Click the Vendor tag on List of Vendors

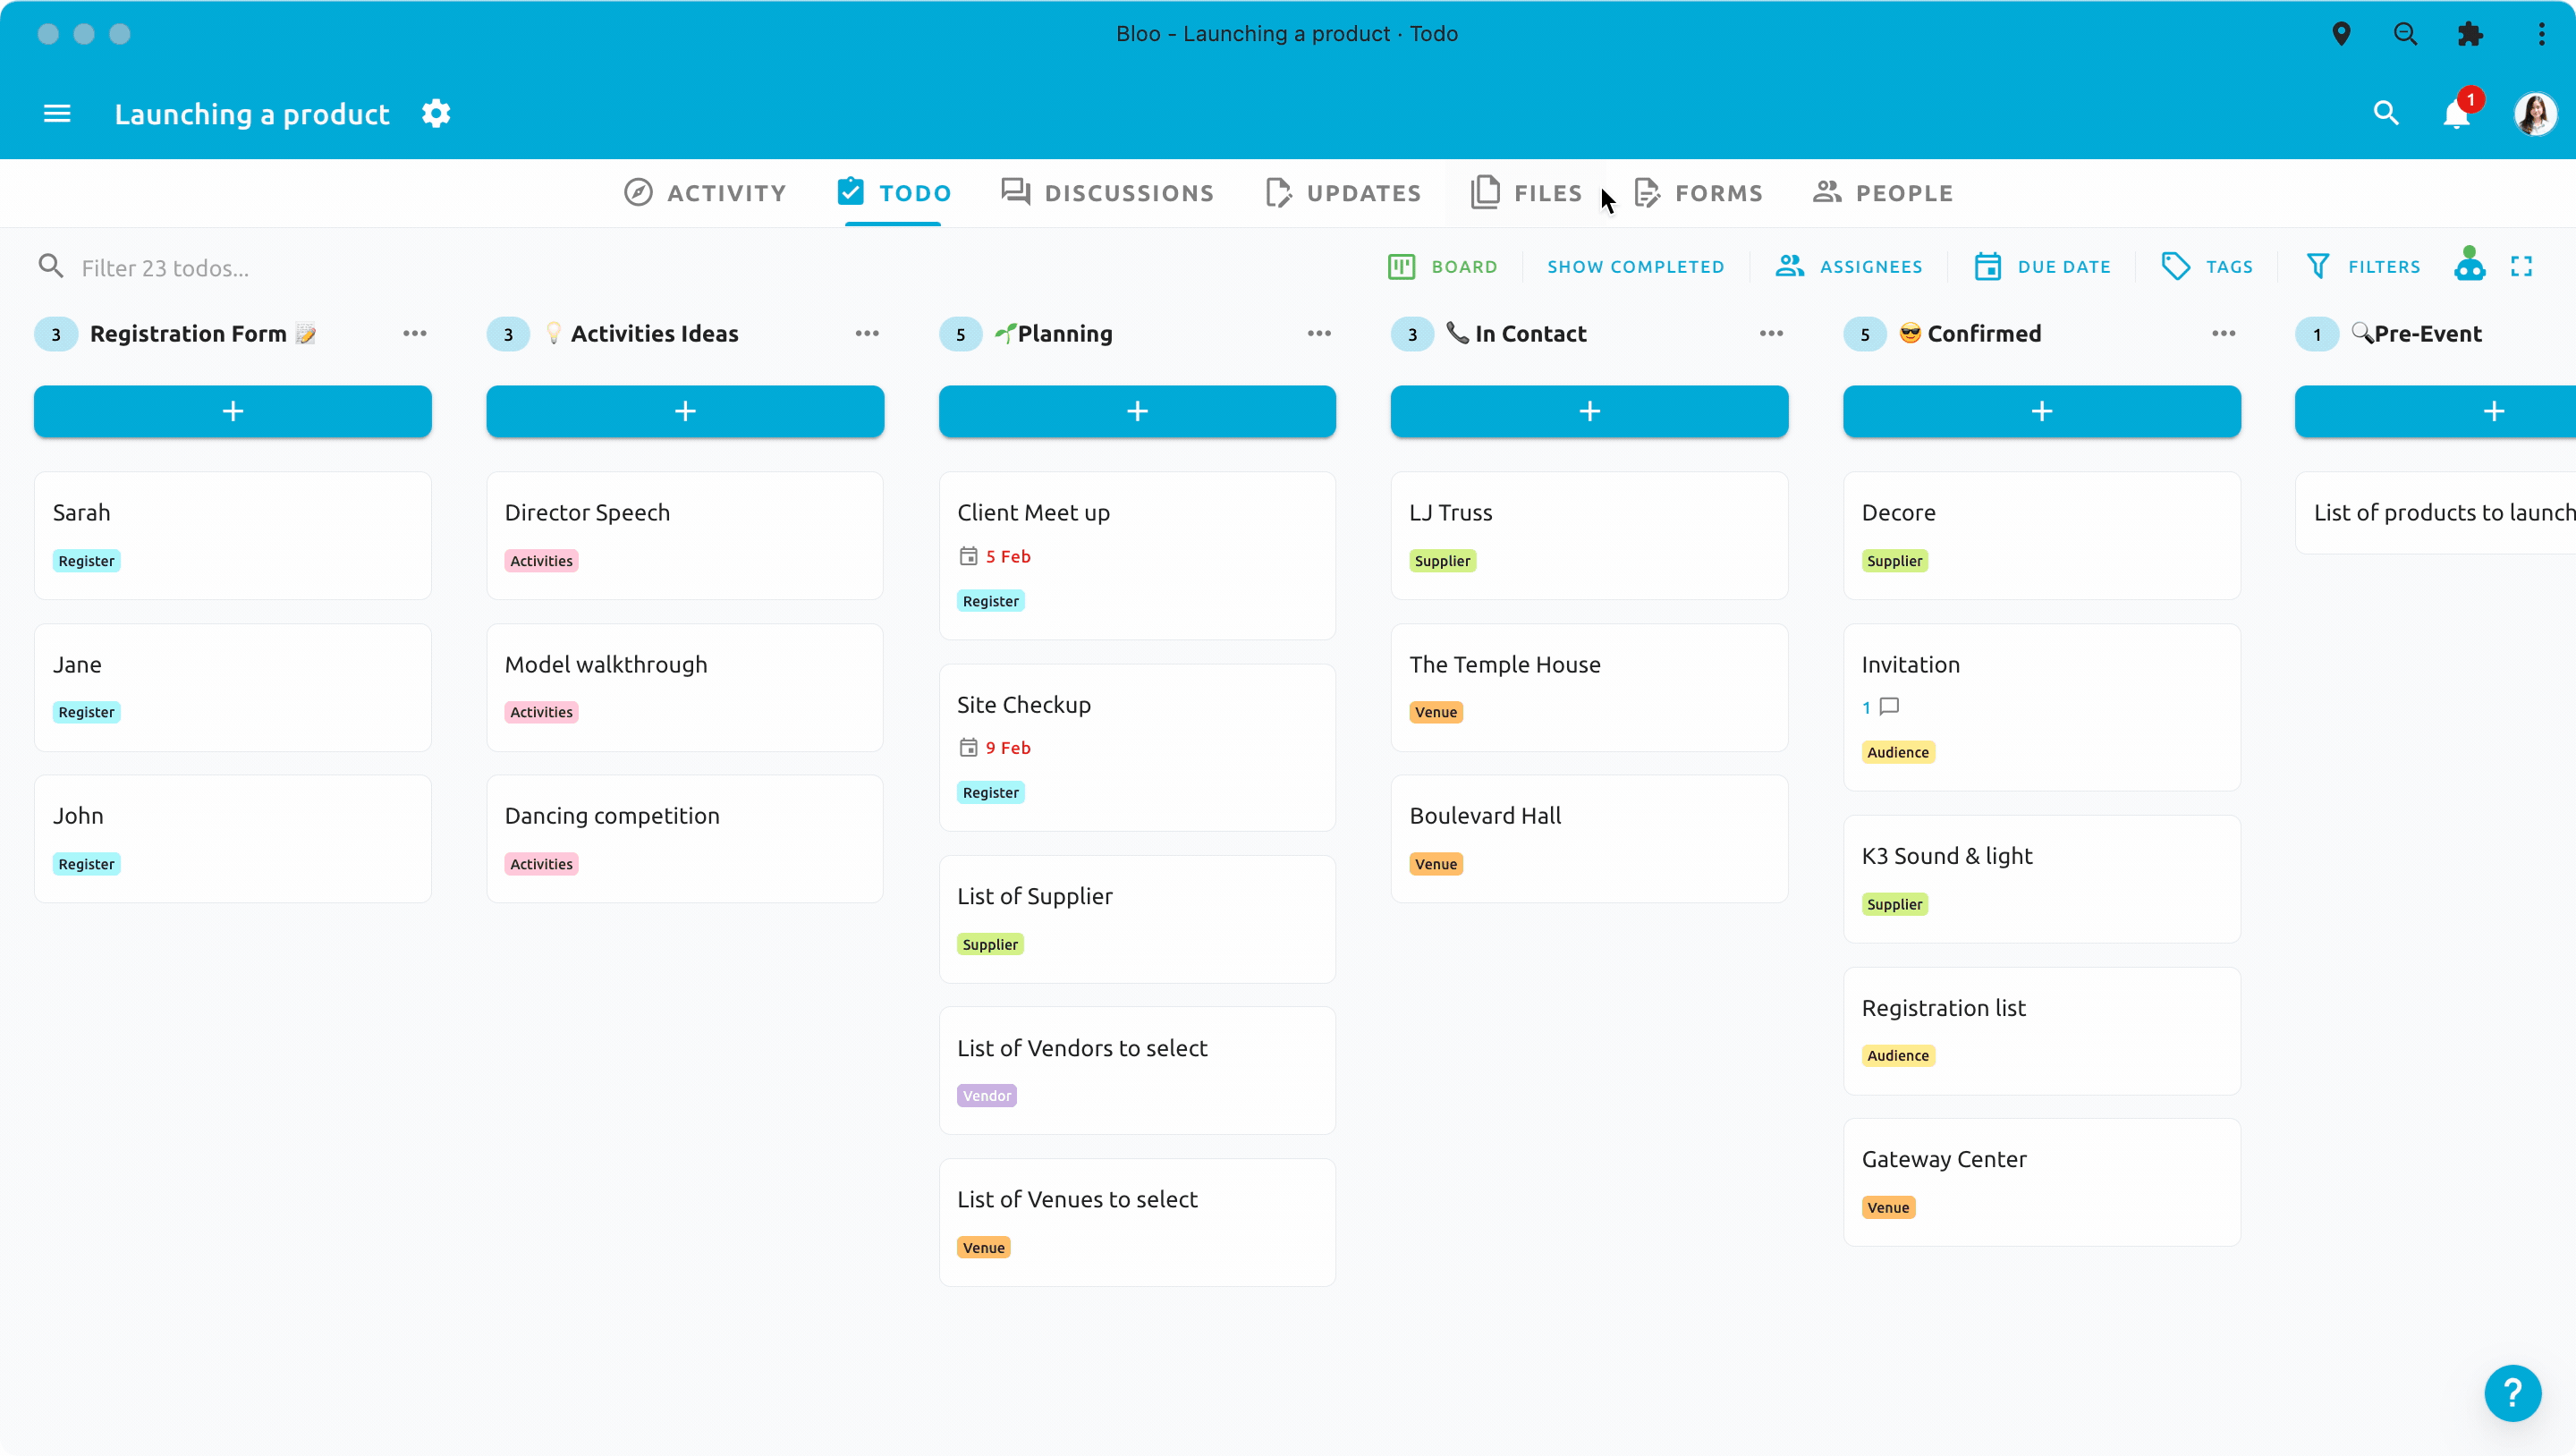pyautogui.click(x=987, y=1096)
